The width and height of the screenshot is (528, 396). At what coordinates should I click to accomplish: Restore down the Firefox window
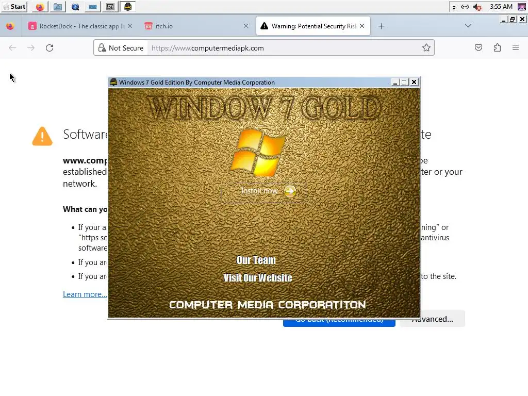[x=513, y=20]
